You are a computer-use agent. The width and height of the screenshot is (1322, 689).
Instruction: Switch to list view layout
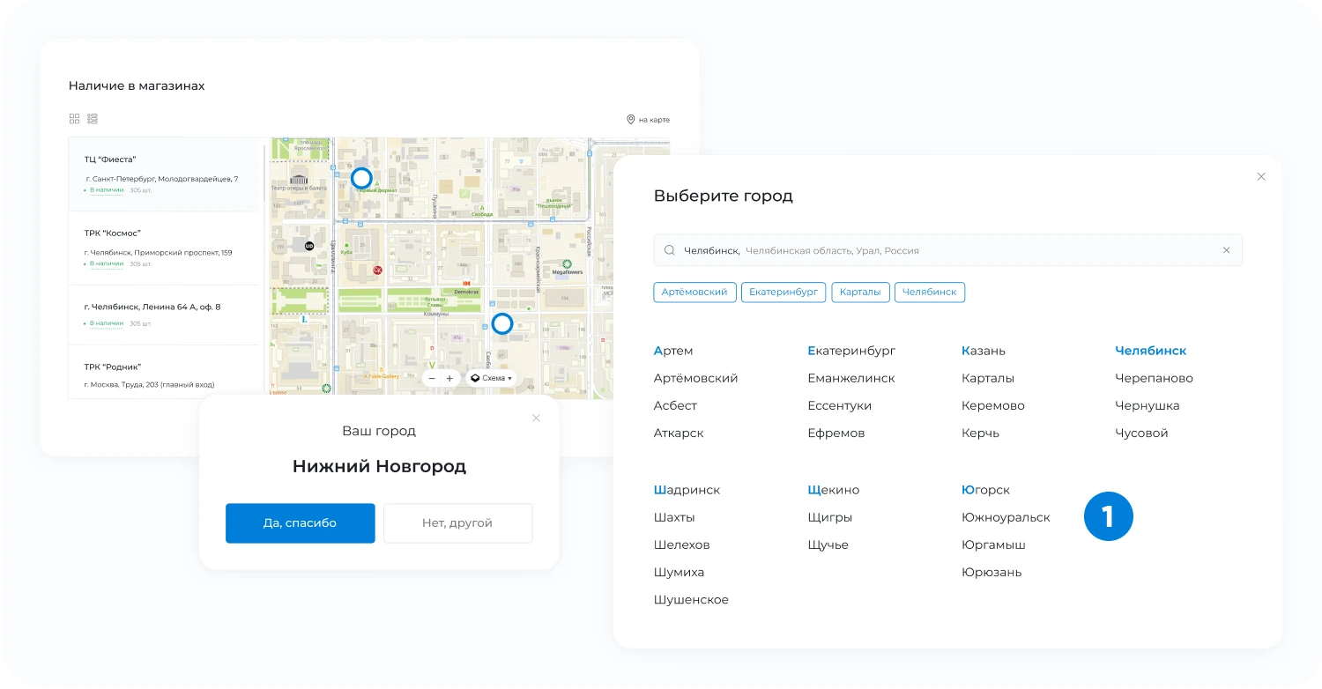click(x=93, y=118)
